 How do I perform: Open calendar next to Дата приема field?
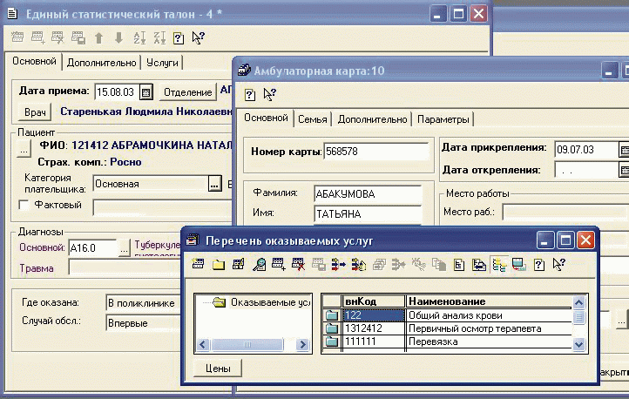pyautogui.click(x=146, y=92)
